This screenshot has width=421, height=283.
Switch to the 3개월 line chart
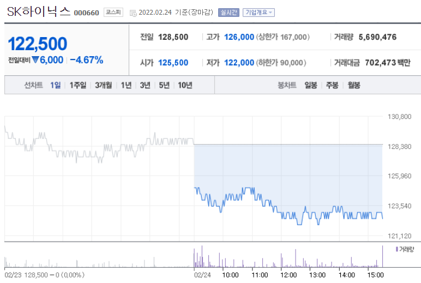point(104,85)
